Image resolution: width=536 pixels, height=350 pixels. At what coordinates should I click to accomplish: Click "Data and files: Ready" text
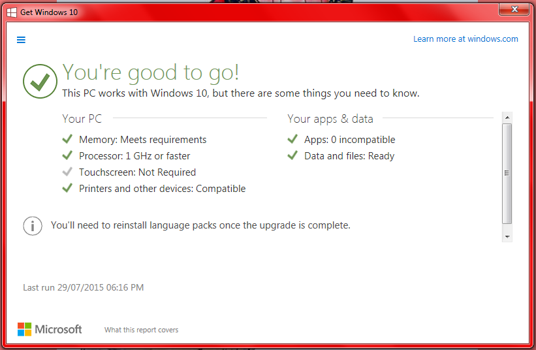click(x=349, y=156)
